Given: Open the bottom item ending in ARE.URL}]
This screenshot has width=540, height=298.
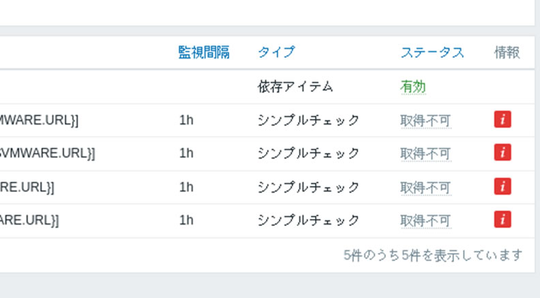Looking at the screenshot, I should pos(30,220).
